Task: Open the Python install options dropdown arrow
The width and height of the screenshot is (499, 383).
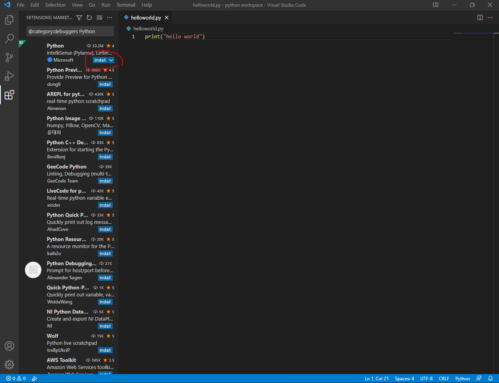Action: point(111,60)
